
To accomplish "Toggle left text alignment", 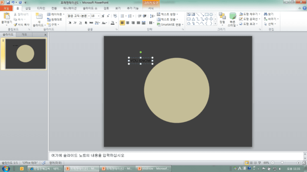I will pyautogui.click(x=122, y=23).
